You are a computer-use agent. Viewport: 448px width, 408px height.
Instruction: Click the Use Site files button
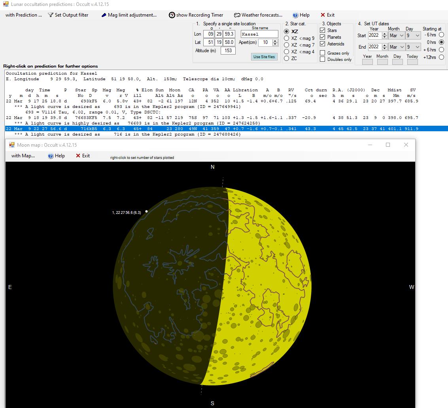coord(264,57)
